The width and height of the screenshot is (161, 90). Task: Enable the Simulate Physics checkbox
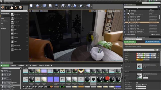tap(137, 83)
